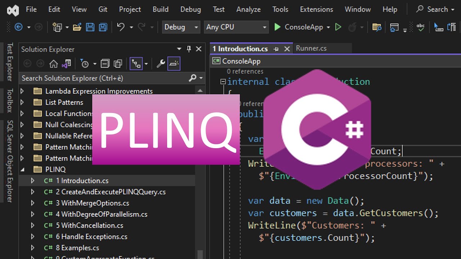Viewport: 461px width, 259px height.
Task: Click the abc spell checker icon
Action: click(x=420, y=27)
